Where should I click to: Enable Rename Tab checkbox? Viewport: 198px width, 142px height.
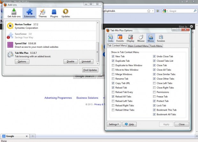point(113,79)
